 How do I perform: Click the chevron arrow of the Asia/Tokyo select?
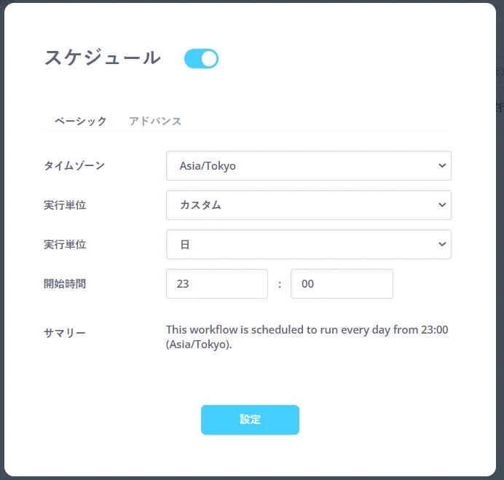pyautogui.click(x=441, y=166)
